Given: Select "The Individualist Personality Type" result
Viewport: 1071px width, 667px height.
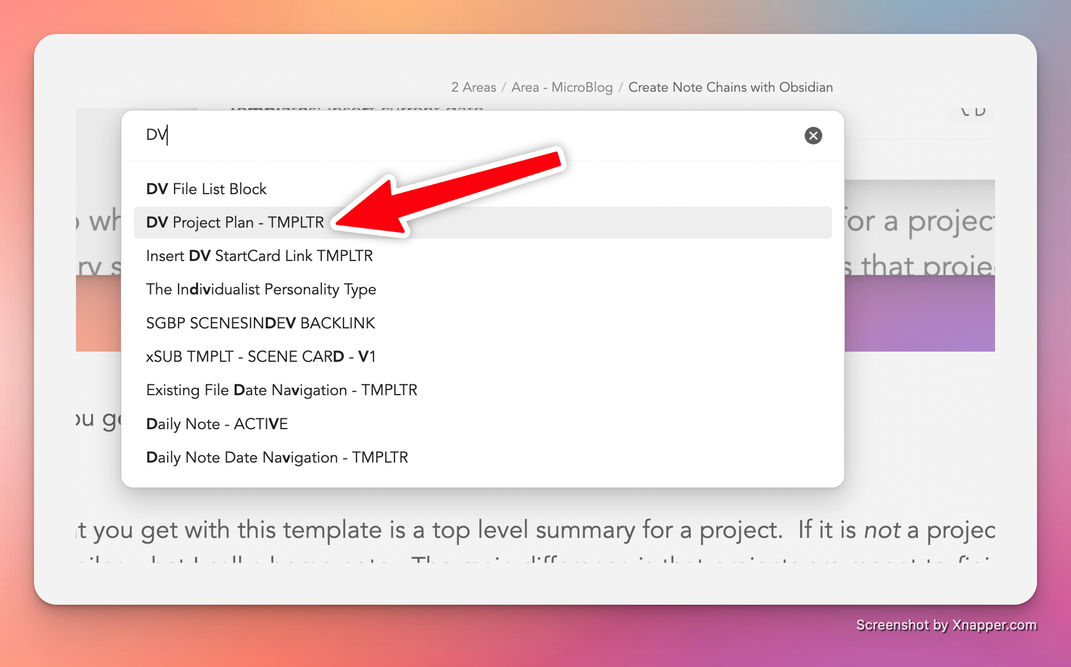Looking at the screenshot, I should (x=261, y=289).
